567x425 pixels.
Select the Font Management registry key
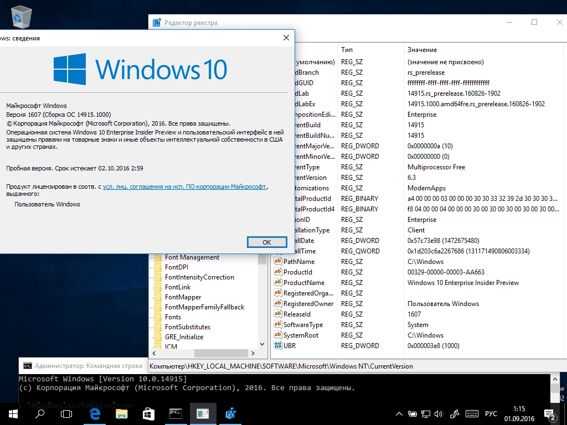[x=192, y=257]
